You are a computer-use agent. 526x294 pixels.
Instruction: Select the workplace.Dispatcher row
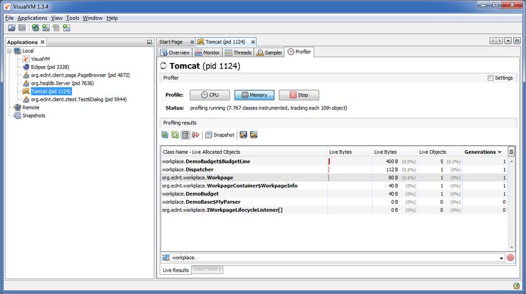tap(334, 169)
